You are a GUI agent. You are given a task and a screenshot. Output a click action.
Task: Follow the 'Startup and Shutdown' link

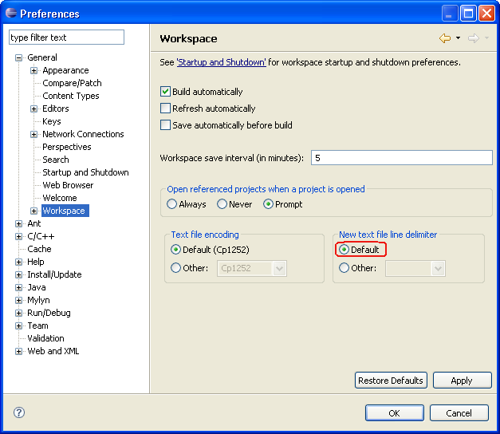coord(221,62)
